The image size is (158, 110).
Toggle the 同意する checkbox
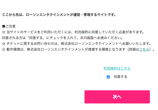coord(108,77)
